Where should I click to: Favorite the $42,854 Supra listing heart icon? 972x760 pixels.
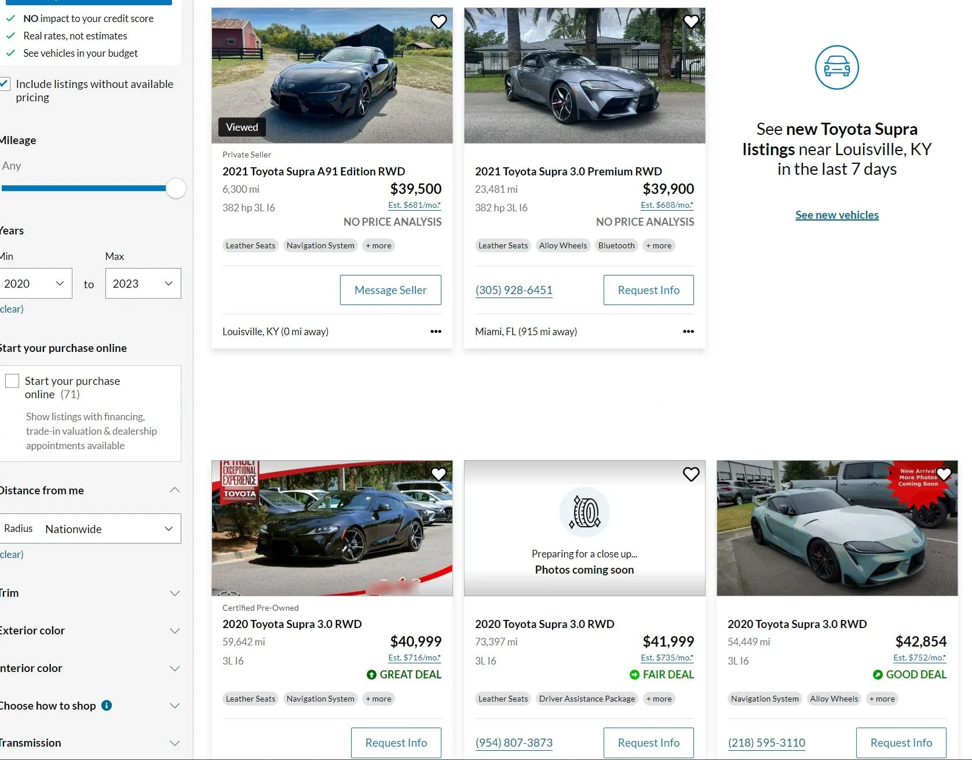coord(944,474)
